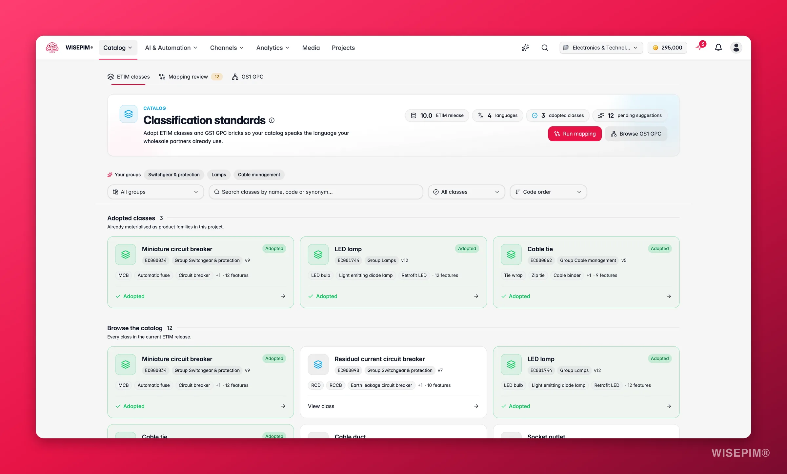This screenshot has height=474, width=787.
Task: Open arrow on Residual current circuit breaker card
Action: coord(476,406)
